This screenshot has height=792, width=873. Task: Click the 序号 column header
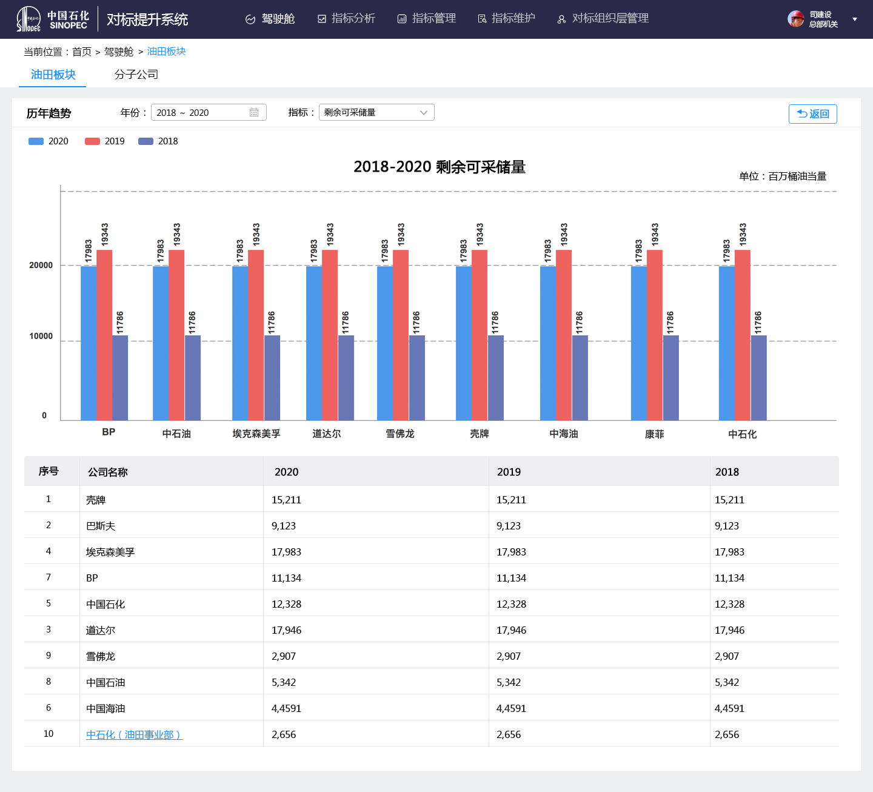coord(48,471)
